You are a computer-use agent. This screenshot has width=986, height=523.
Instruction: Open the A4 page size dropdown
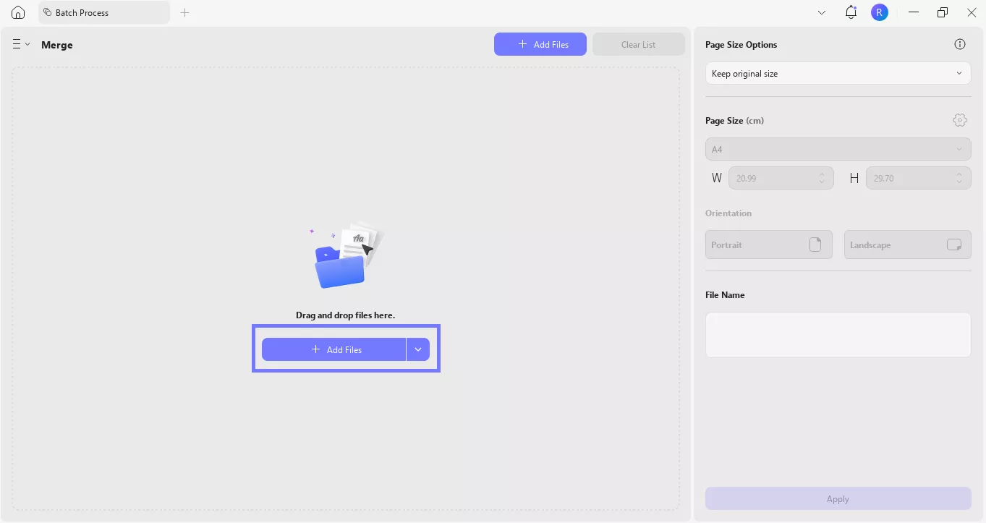coord(838,150)
